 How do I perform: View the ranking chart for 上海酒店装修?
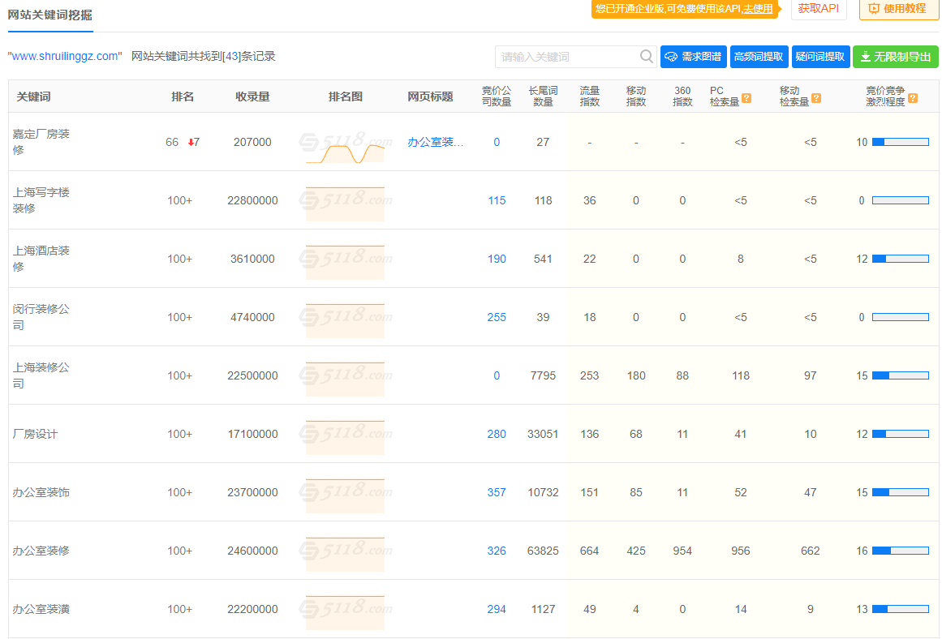345,263
